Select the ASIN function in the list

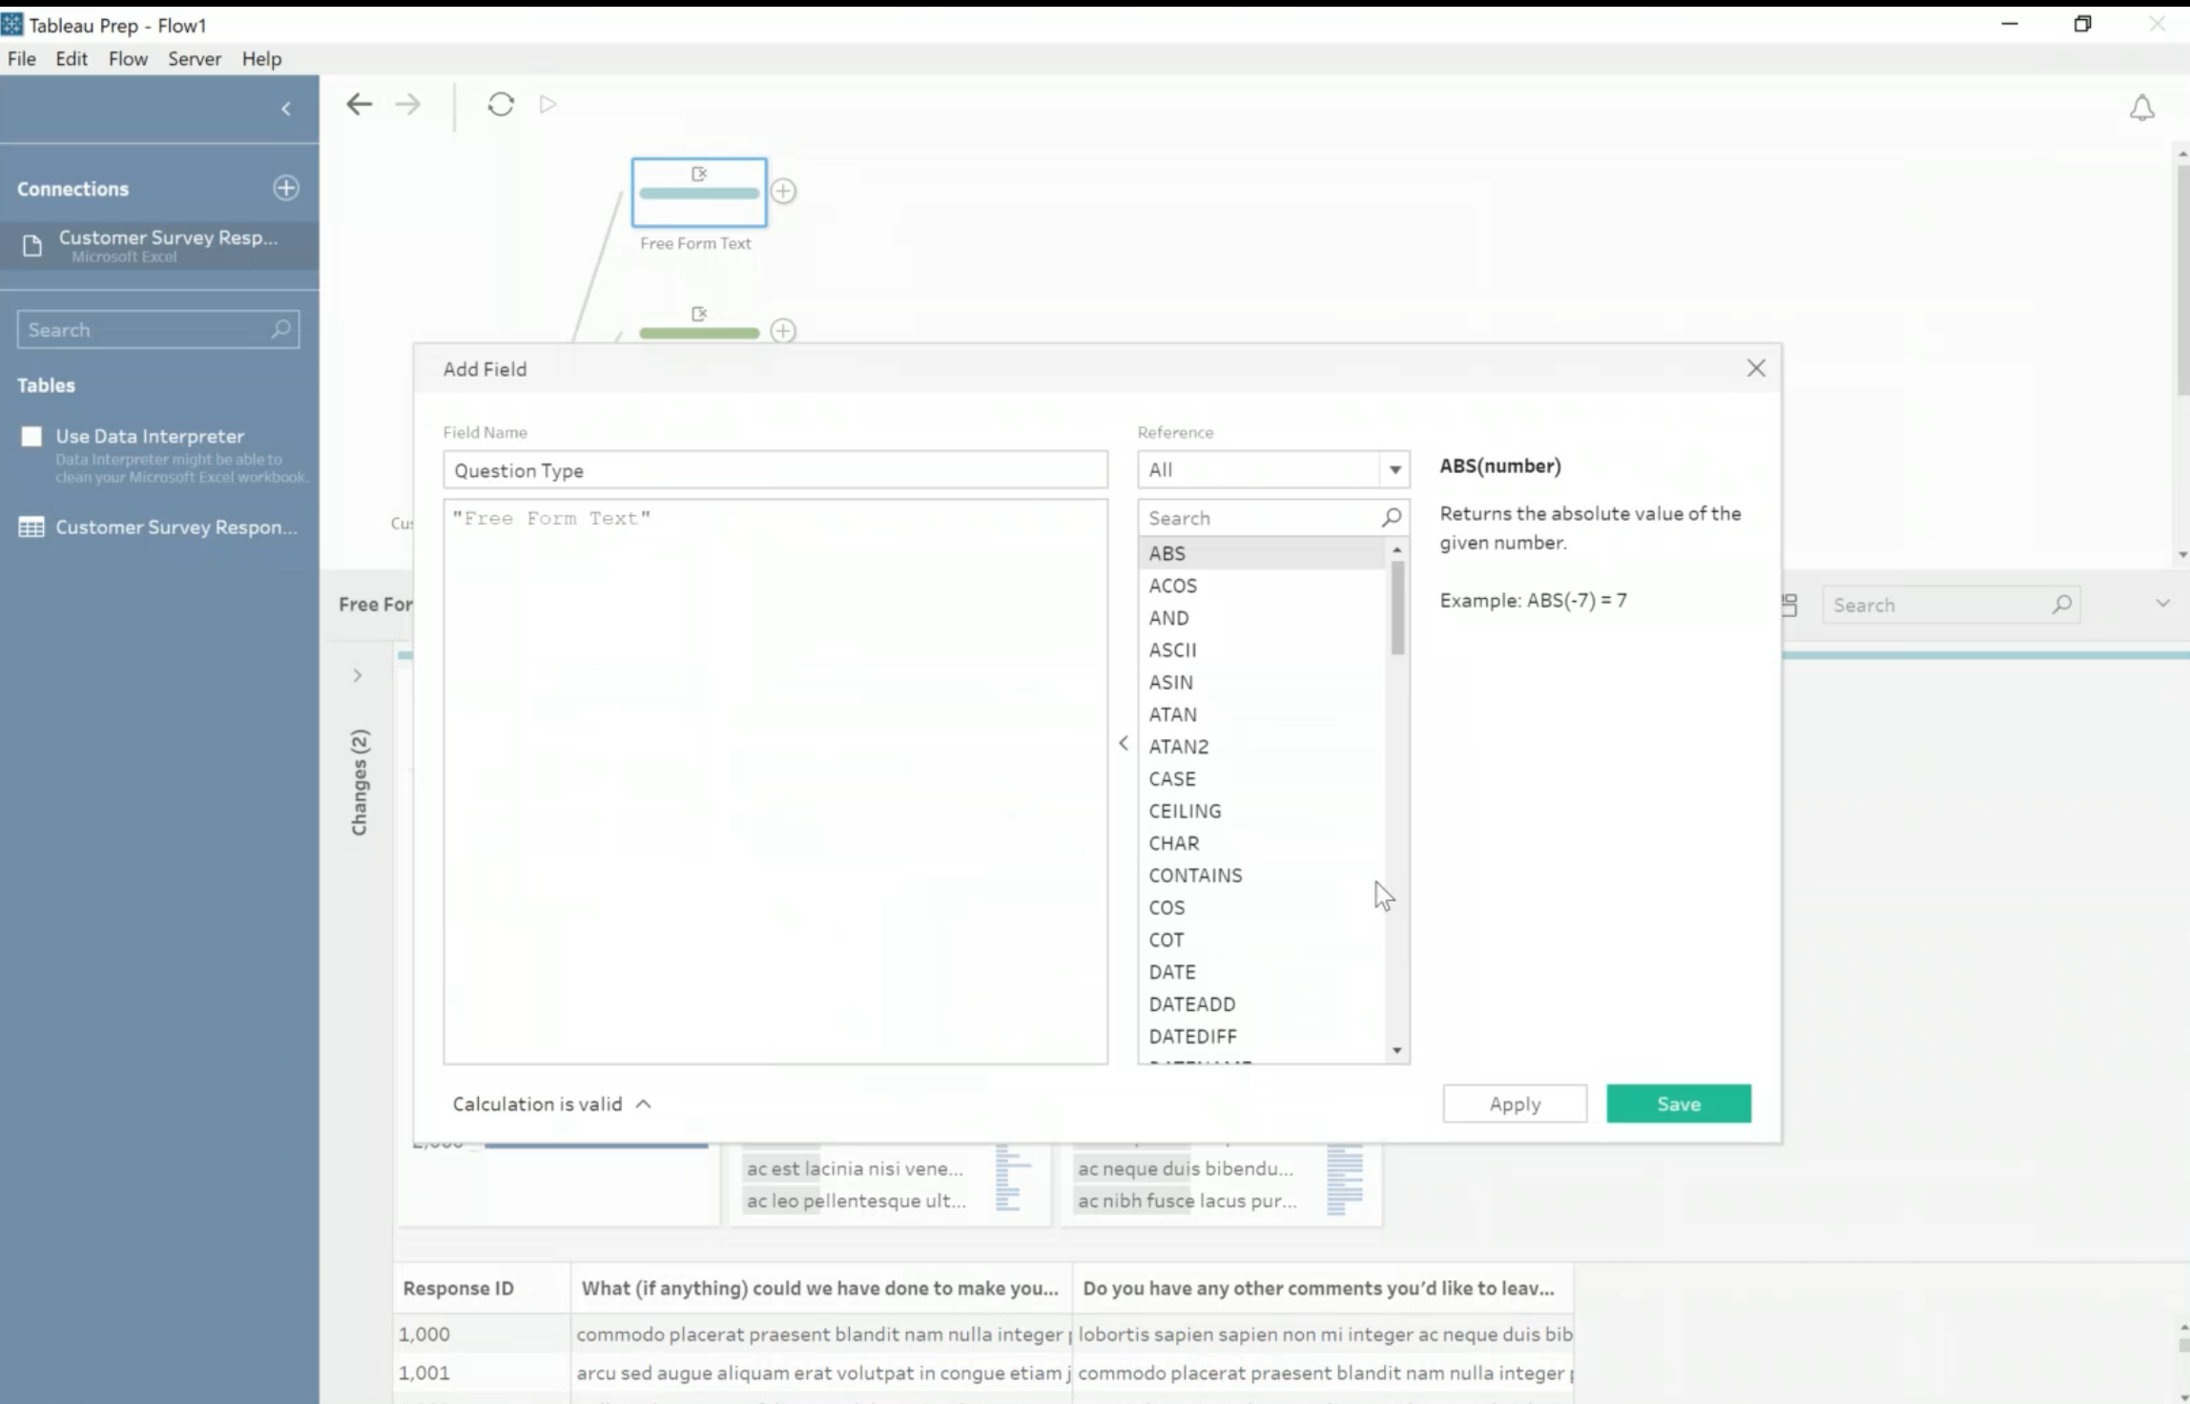pyautogui.click(x=1261, y=683)
